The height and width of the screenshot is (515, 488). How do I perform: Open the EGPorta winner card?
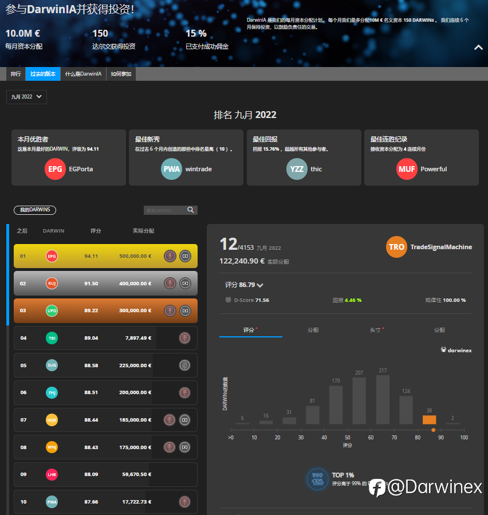(69, 158)
